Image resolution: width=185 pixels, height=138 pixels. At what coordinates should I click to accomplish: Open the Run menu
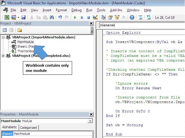click(x=89, y=10)
